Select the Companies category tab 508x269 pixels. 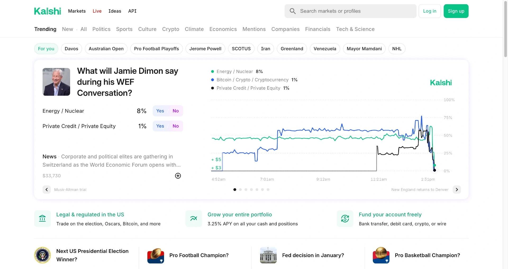[285, 29]
